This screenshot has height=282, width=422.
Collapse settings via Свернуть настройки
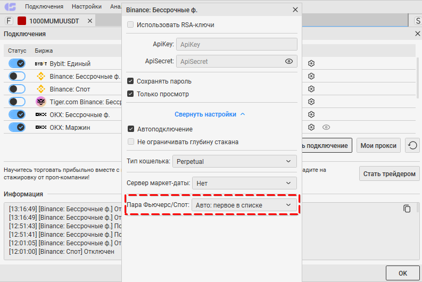click(210, 114)
